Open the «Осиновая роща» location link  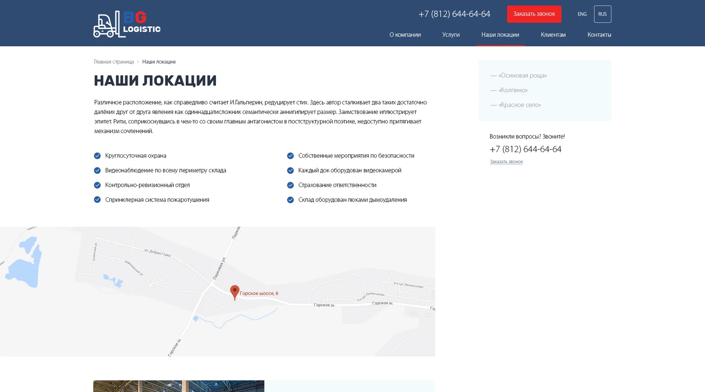click(x=519, y=75)
